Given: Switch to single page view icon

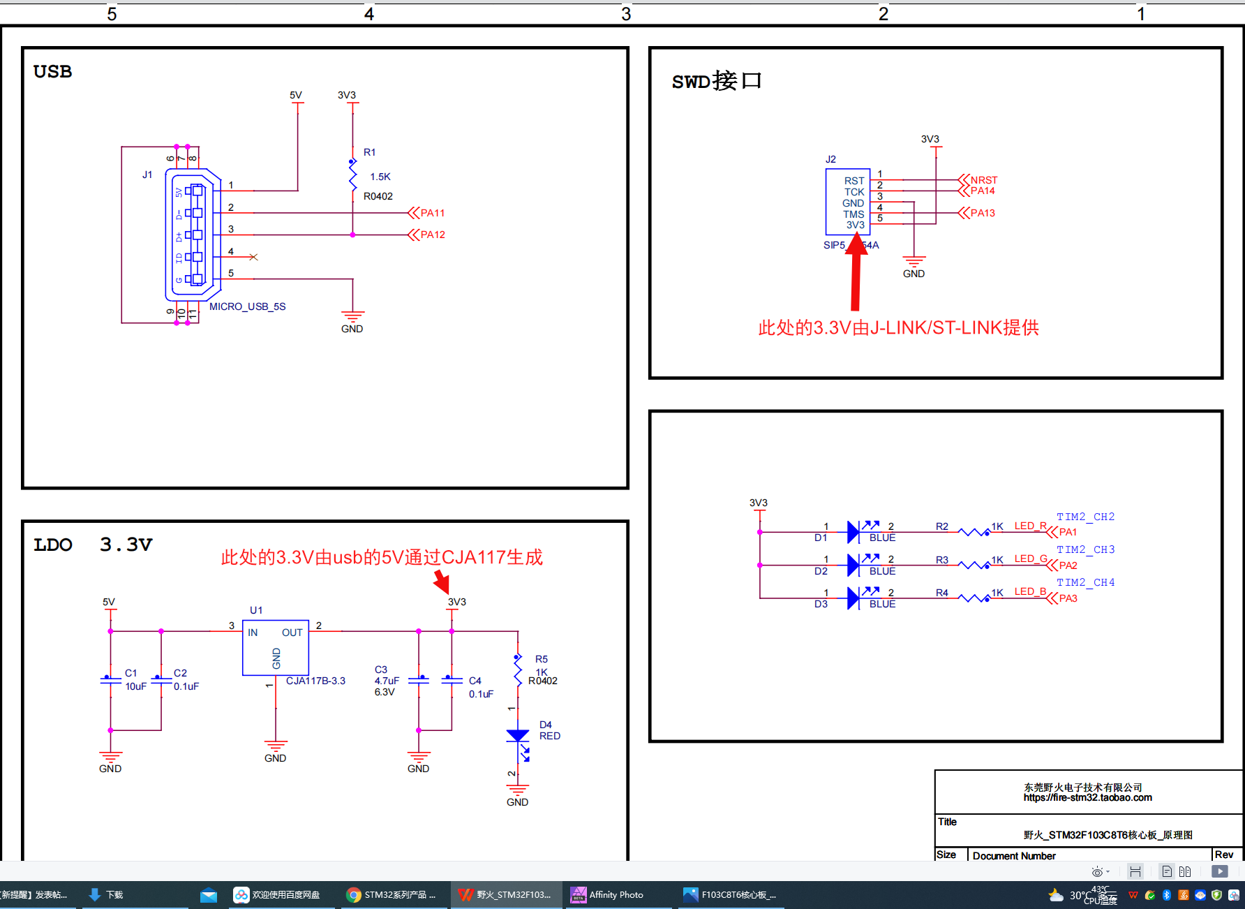Looking at the screenshot, I should [1167, 871].
